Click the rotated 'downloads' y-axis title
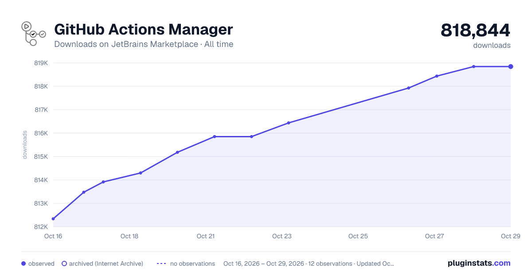The height and width of the screenshot is (279, 532). pyautogui.click(x=25, y=145)
